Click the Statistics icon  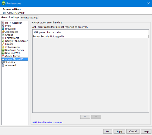coord(3,62)
